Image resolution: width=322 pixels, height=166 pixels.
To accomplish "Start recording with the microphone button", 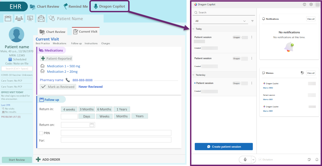I will tap(245, 160).
